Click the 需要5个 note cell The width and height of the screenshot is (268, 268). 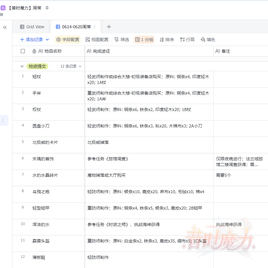(241, 178)
